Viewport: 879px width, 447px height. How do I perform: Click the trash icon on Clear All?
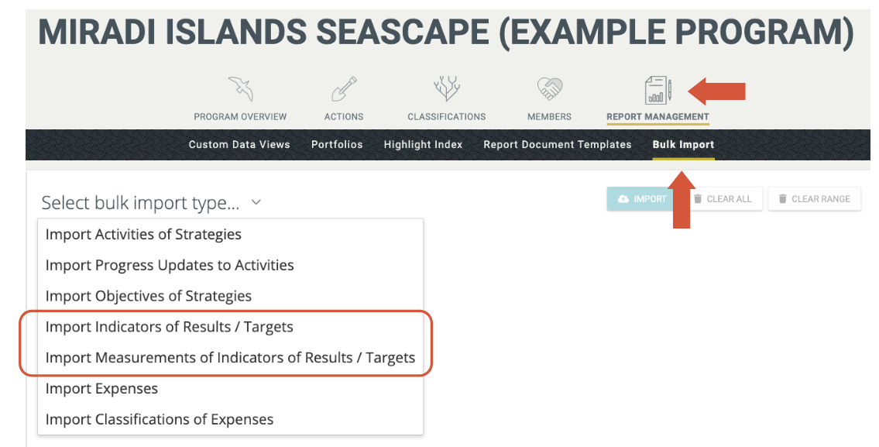pos(697,199)
